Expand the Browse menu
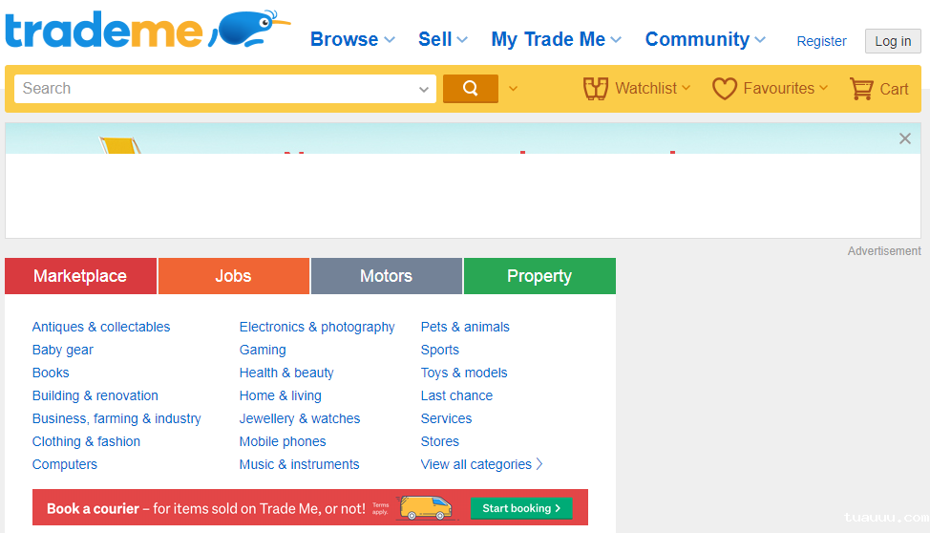The width and height of the screenshot is (930, 533). point(351,39)
